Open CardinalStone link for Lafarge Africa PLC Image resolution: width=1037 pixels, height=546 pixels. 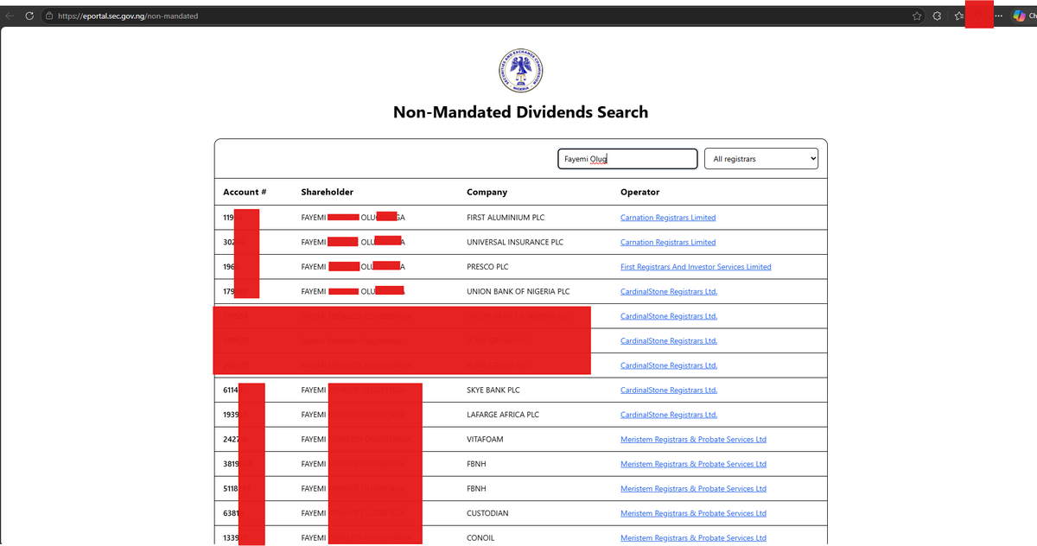coord(669,415)
